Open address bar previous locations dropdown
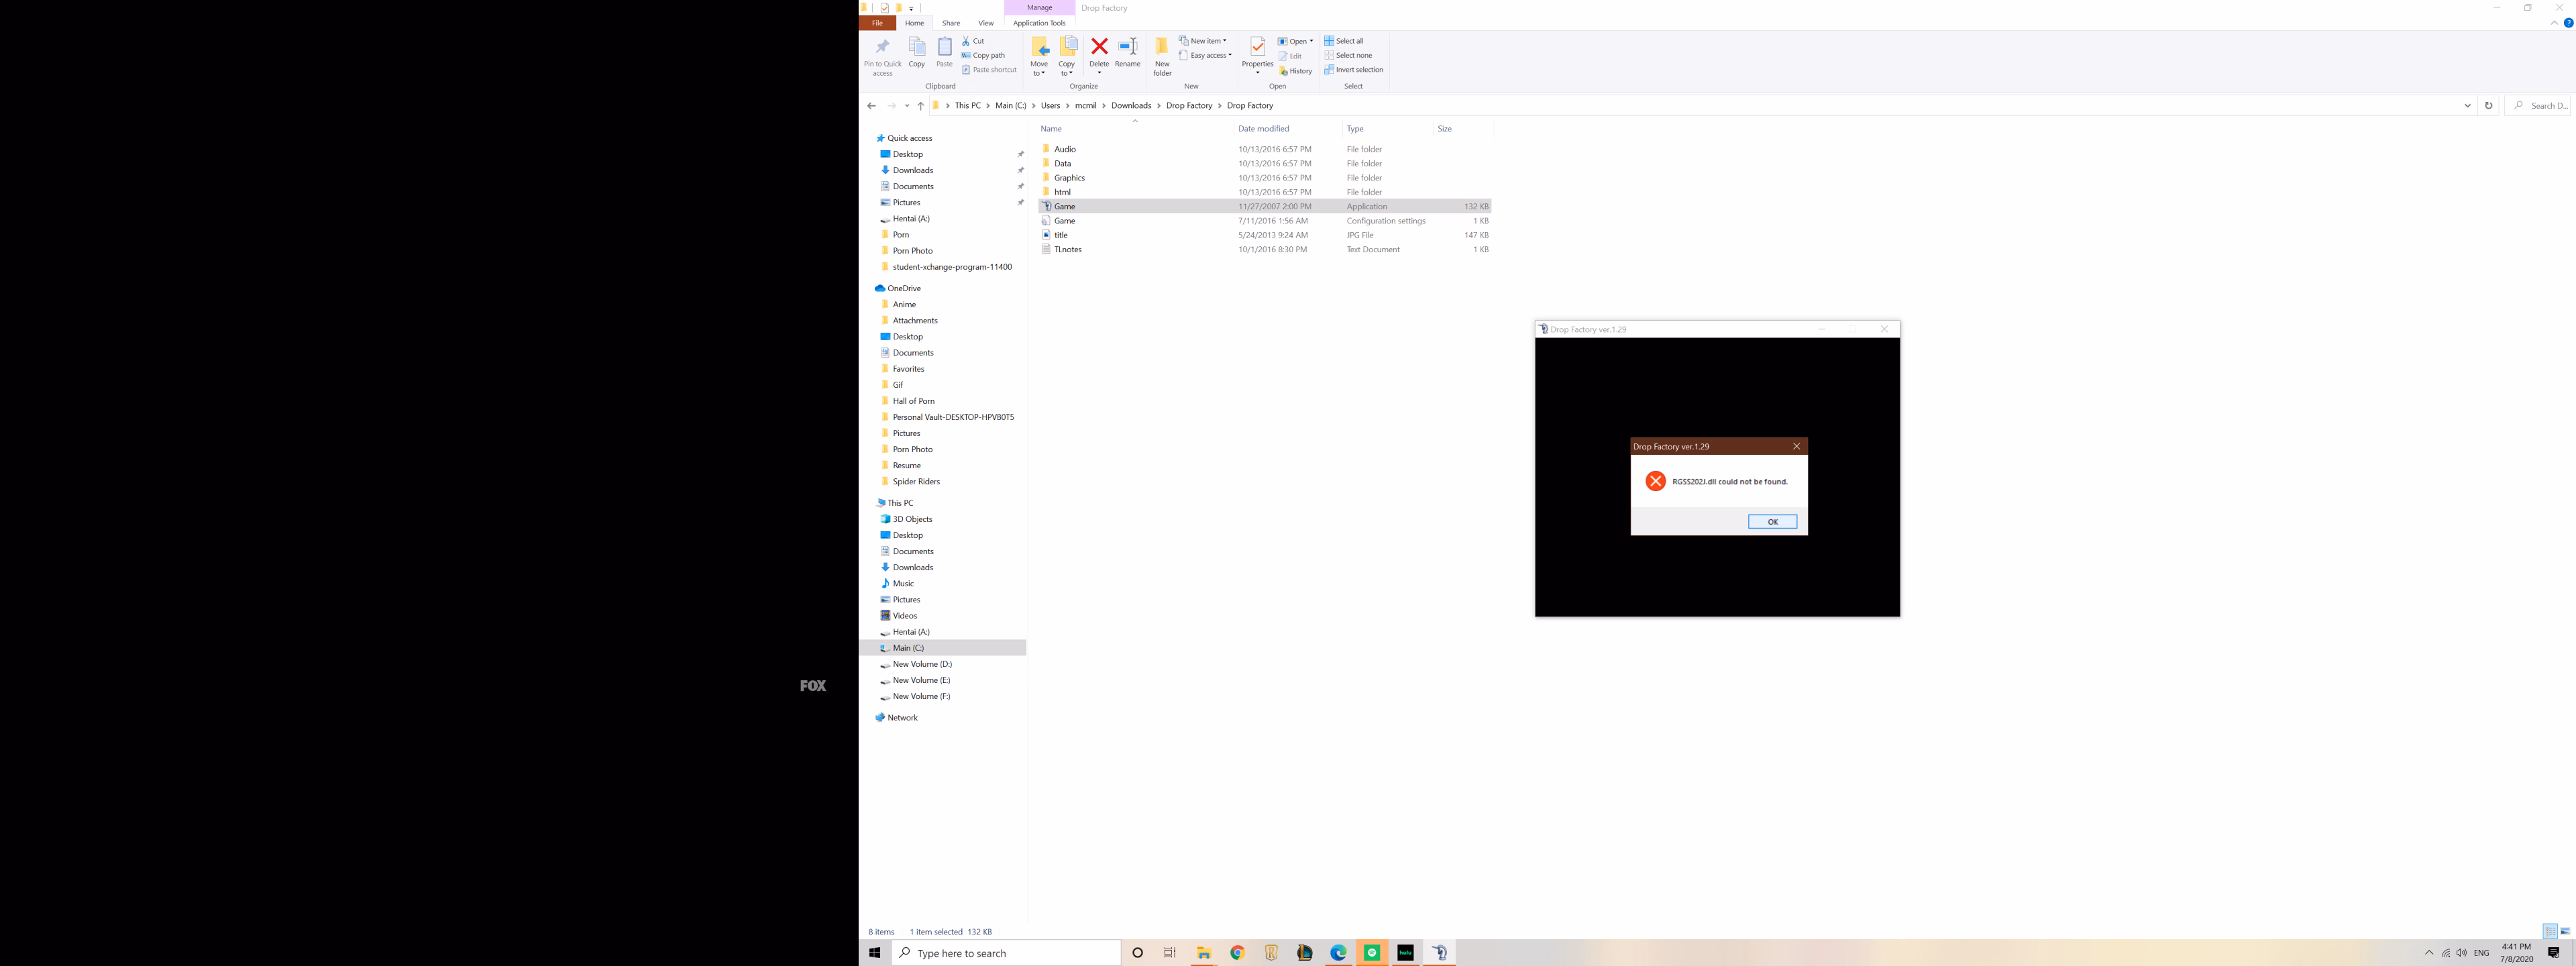This screenshot has height=966, width=2576. 2467,105
